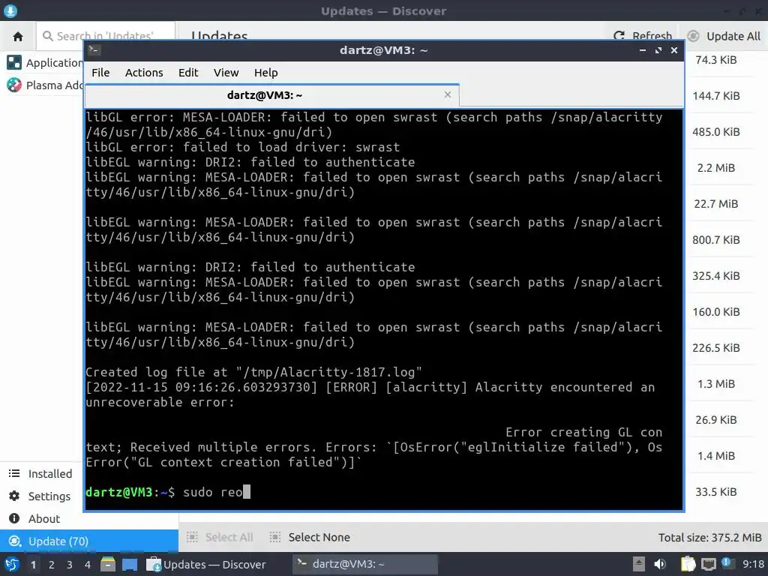Click the terminal prompt line 'sudo reo'

pos(168,492)
